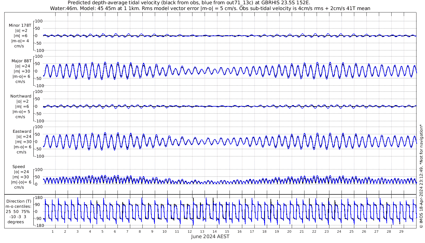Click the date tick label '25'
The height and width of the screenshot is (243, 425).
351,231
